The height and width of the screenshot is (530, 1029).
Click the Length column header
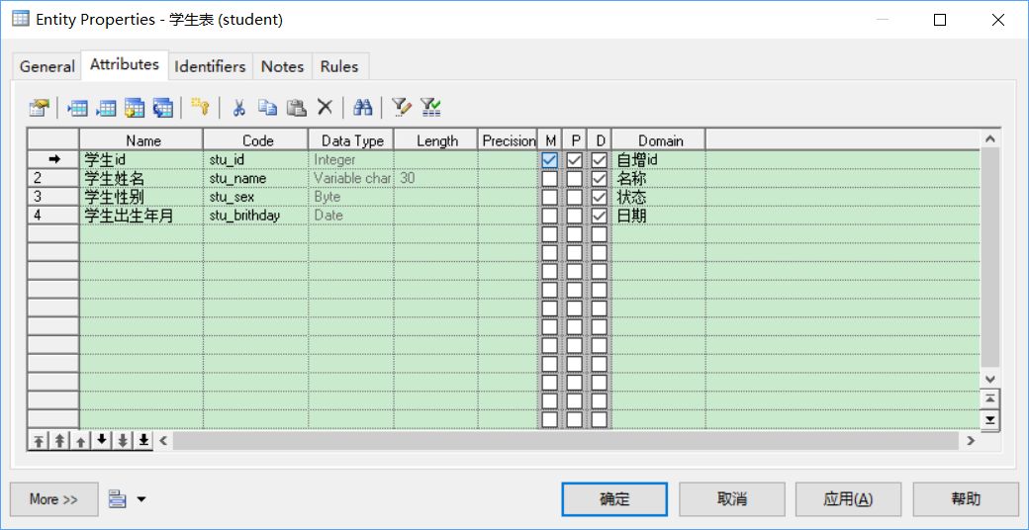(436, 140)
